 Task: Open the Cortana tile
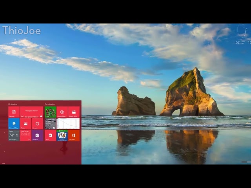click(38, 124)
